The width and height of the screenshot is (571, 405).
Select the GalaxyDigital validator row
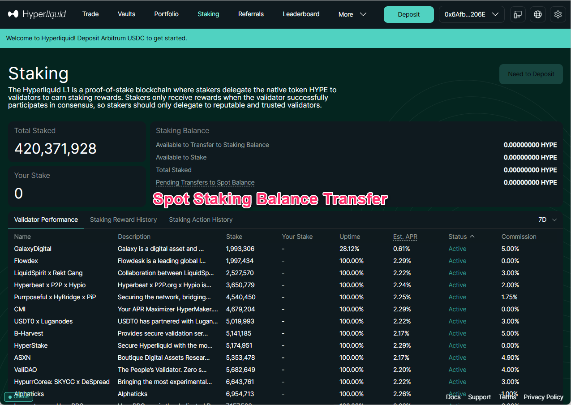click(x=33, y=249)
